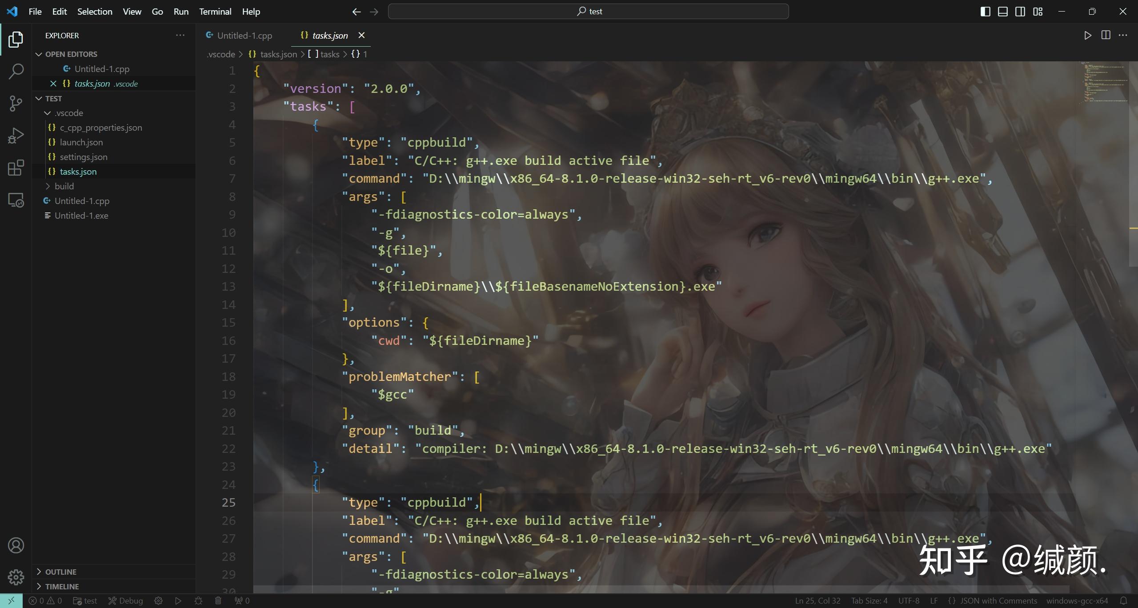
Task: Toggle the bottom panel visibility
Action: coord(1002,11)
